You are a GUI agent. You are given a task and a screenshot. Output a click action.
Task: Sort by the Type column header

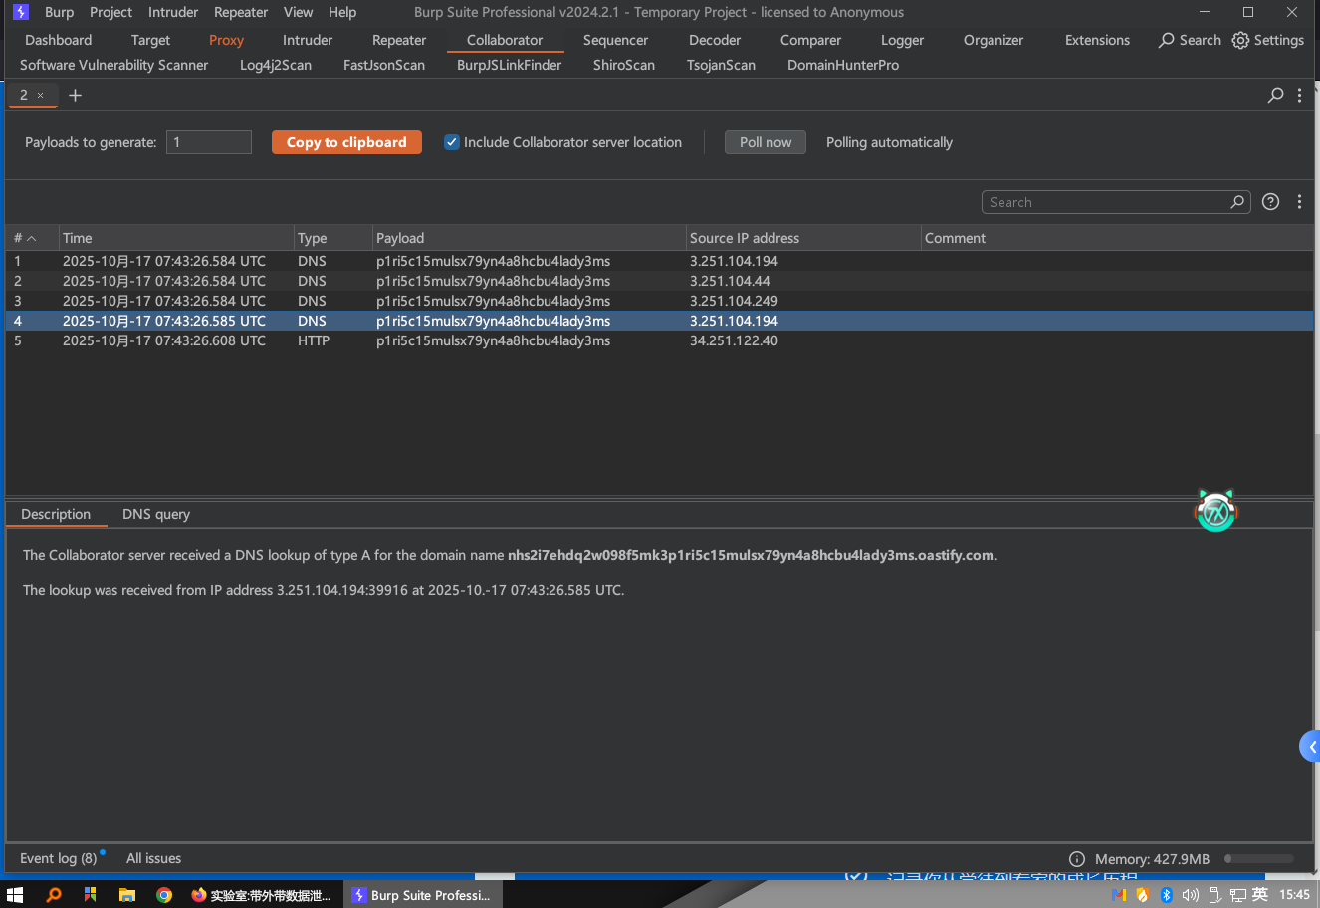[333, 238]
